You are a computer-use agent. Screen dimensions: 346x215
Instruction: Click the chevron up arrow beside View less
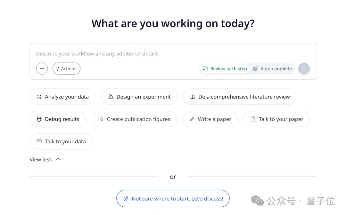coord(58,159)
